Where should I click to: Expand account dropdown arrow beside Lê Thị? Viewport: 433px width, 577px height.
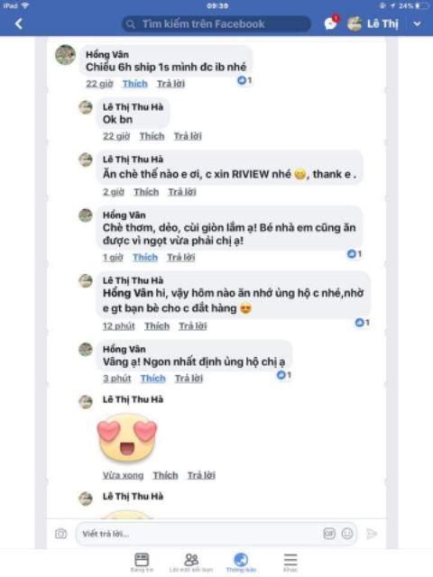tap(417, 24)
